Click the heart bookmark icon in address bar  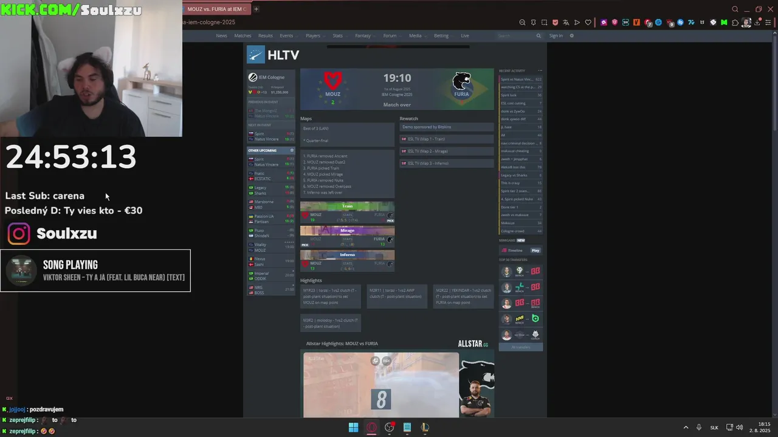point(588,22)
